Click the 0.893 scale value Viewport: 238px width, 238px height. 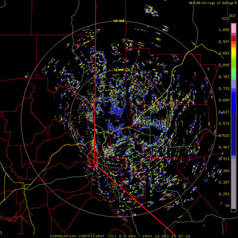(224, 53)
